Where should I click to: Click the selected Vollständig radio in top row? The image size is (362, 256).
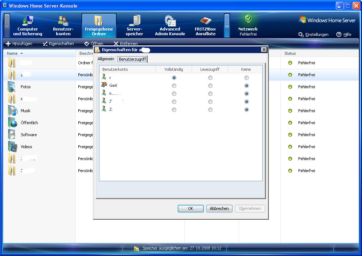click(x=174, y=78)
